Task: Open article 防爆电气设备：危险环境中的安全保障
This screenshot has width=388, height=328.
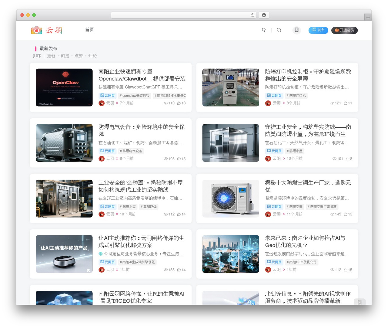Action: [x=142, y=130]
